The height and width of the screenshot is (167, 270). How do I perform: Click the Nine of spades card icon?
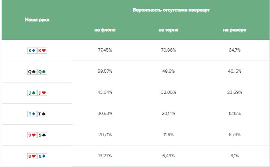click(x=42, y=135)
